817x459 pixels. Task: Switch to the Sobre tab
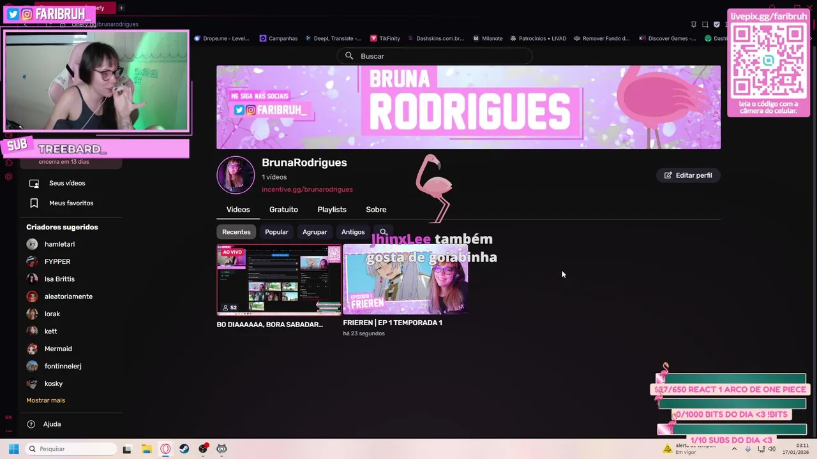376,210
